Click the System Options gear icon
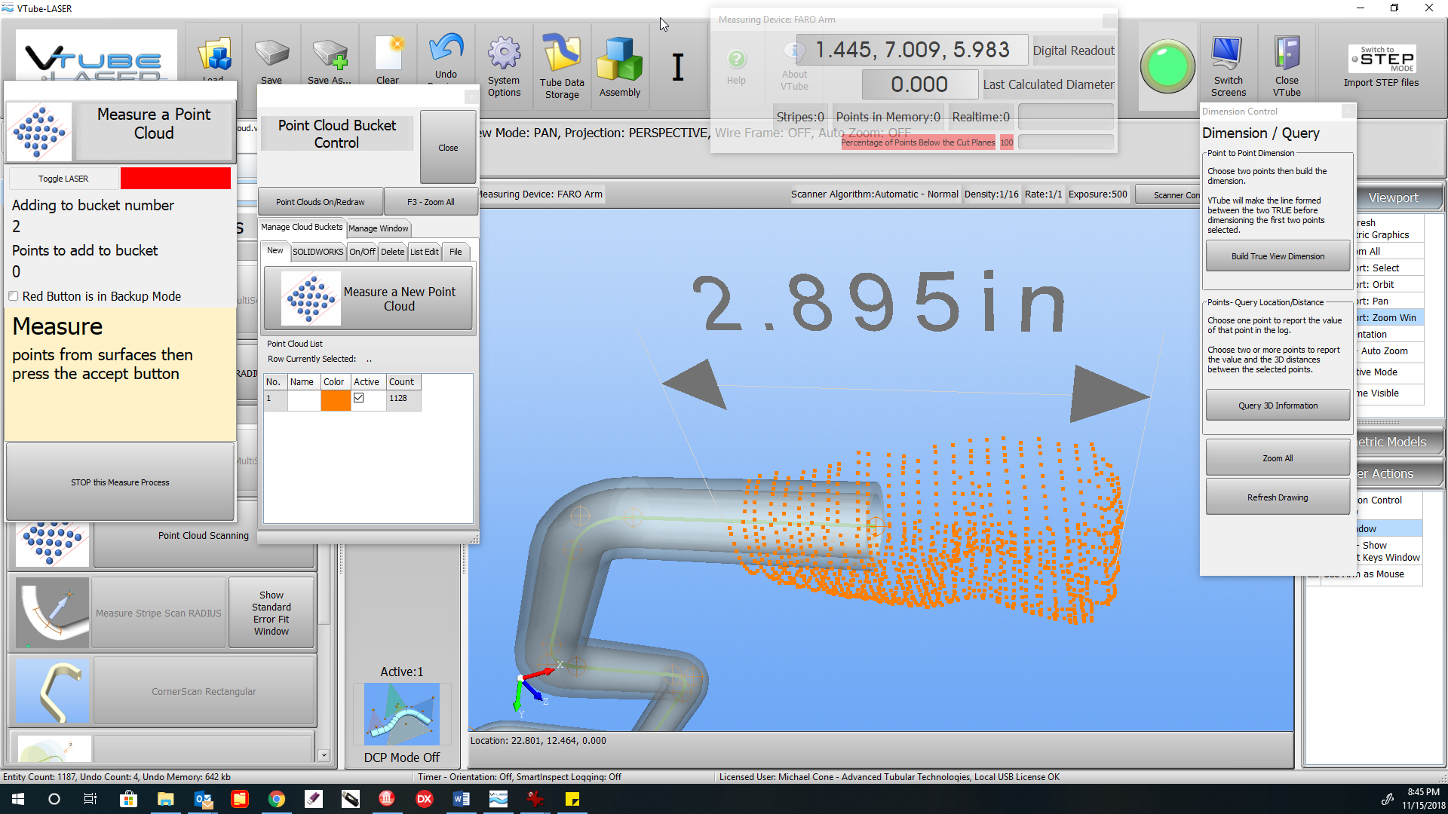Screen dimensions: 1448x814 pyautogui.click(x=504, y=54)
